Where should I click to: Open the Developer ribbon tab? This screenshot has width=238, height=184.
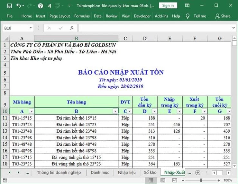142,16
